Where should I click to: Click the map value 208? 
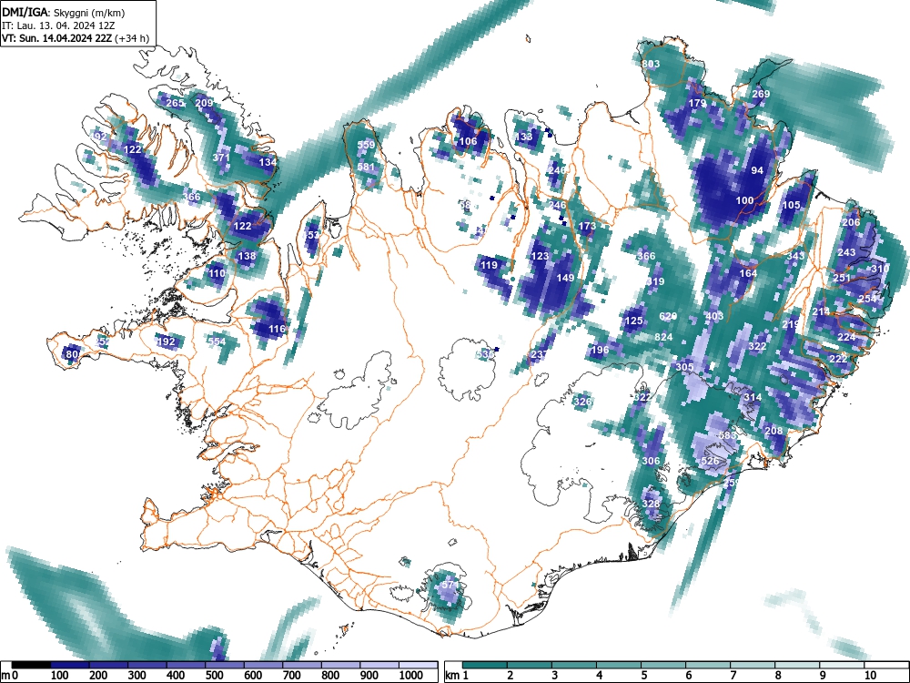pos(773,431)
